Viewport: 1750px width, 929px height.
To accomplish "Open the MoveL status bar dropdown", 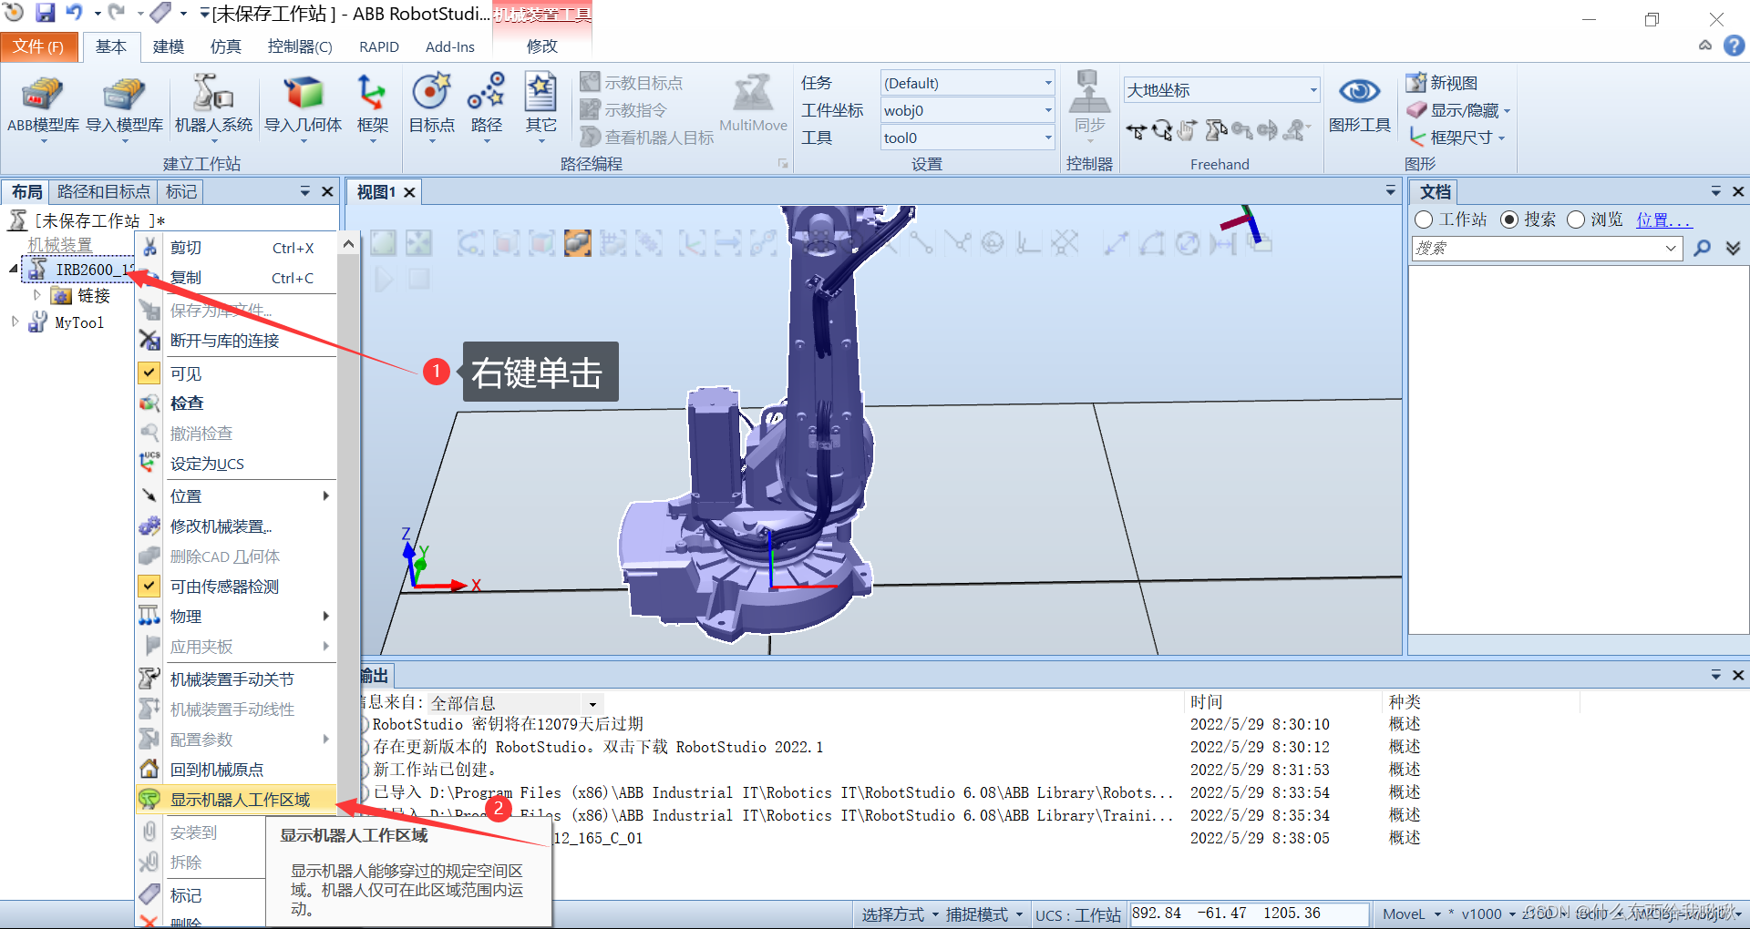I will [1411, 914].
